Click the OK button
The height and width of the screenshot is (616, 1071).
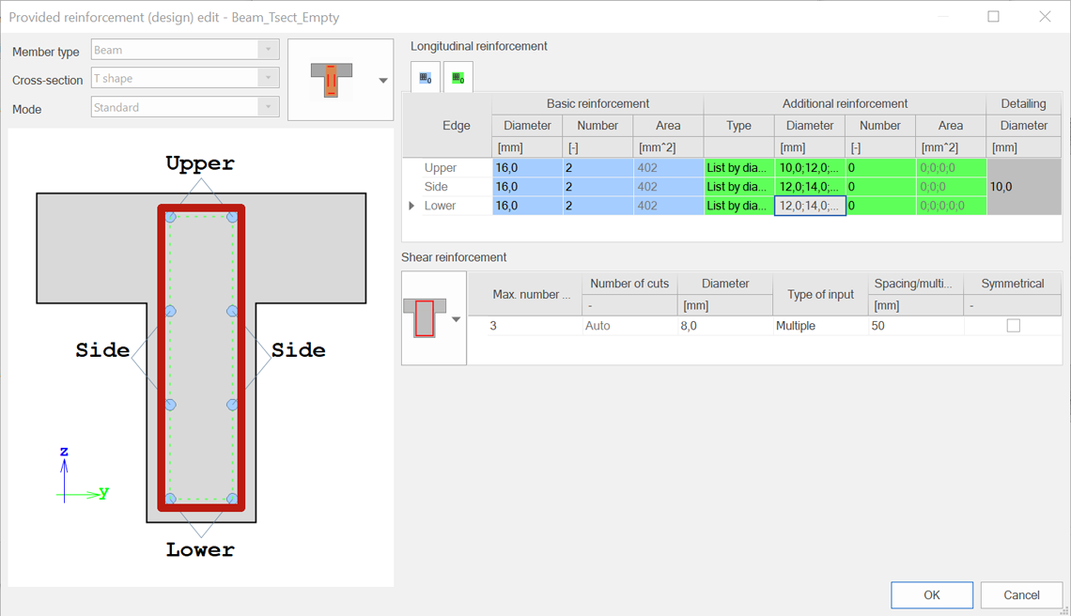click(x=932, y=594)
